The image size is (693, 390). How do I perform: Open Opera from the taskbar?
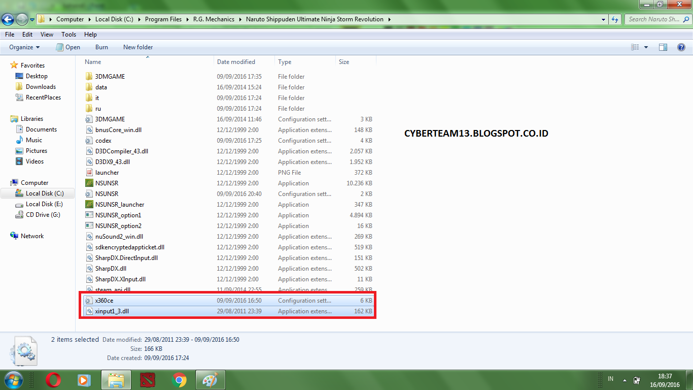tap(53, 380)
